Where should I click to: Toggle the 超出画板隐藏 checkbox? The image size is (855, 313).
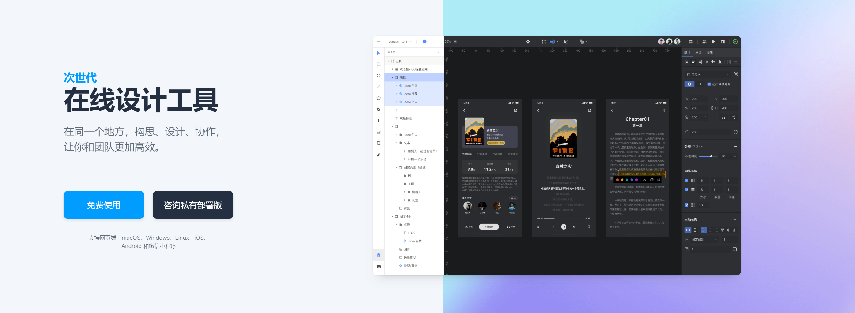(x=709, y=84)
